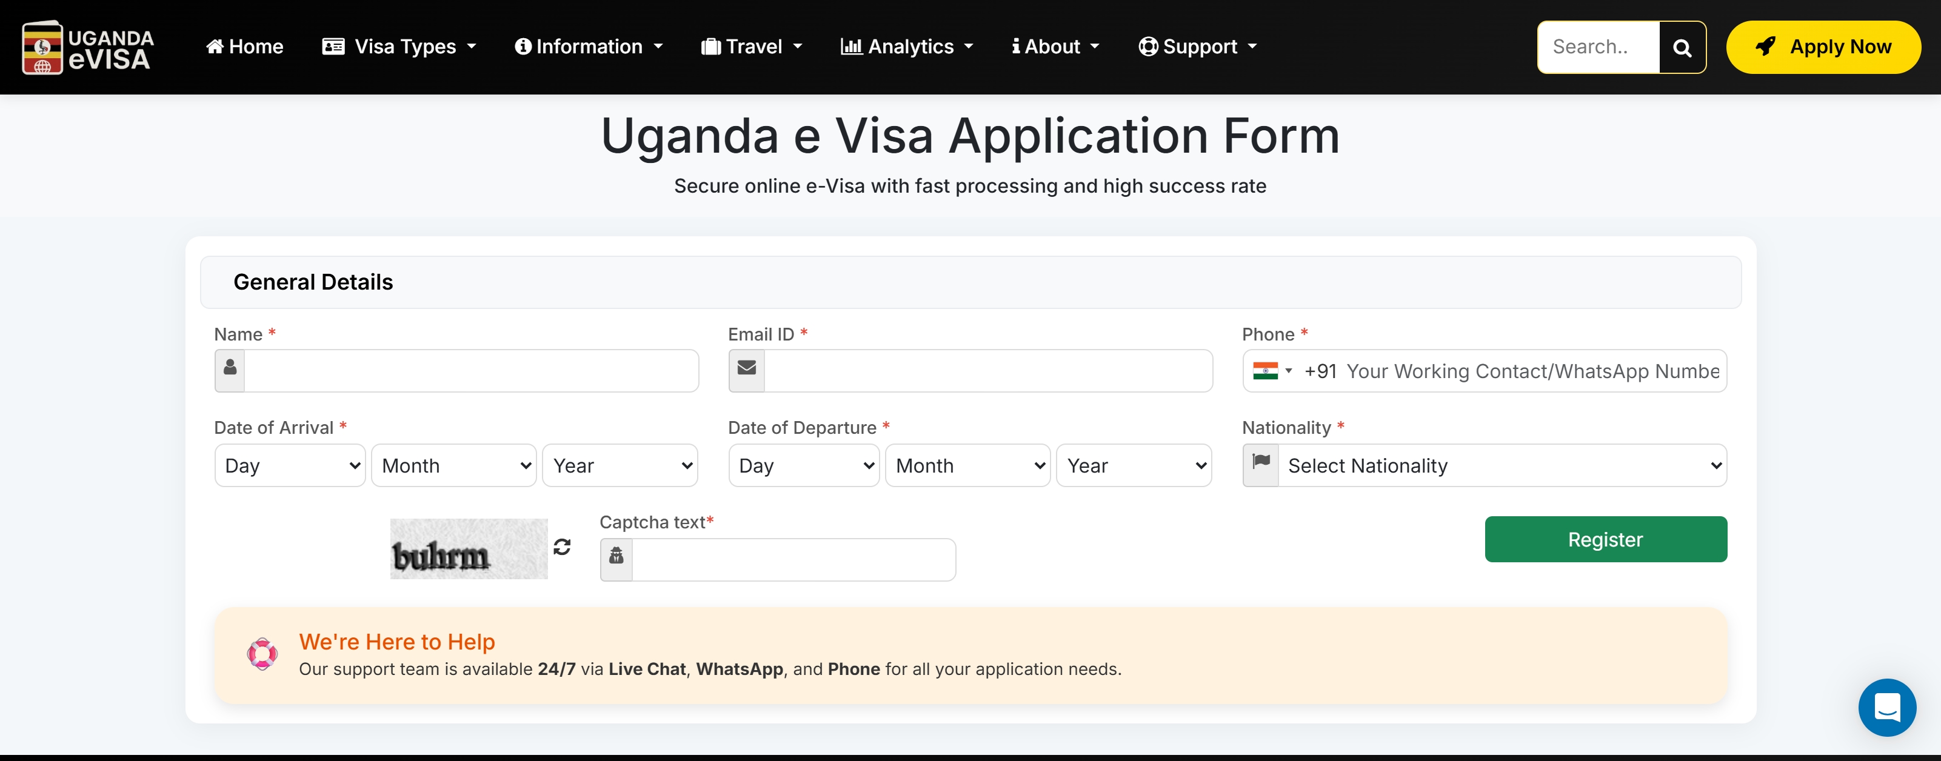The image size is (1941, 761).
Task: Expand the Analytics navigation menu
Action: click(x=907, y=47)
